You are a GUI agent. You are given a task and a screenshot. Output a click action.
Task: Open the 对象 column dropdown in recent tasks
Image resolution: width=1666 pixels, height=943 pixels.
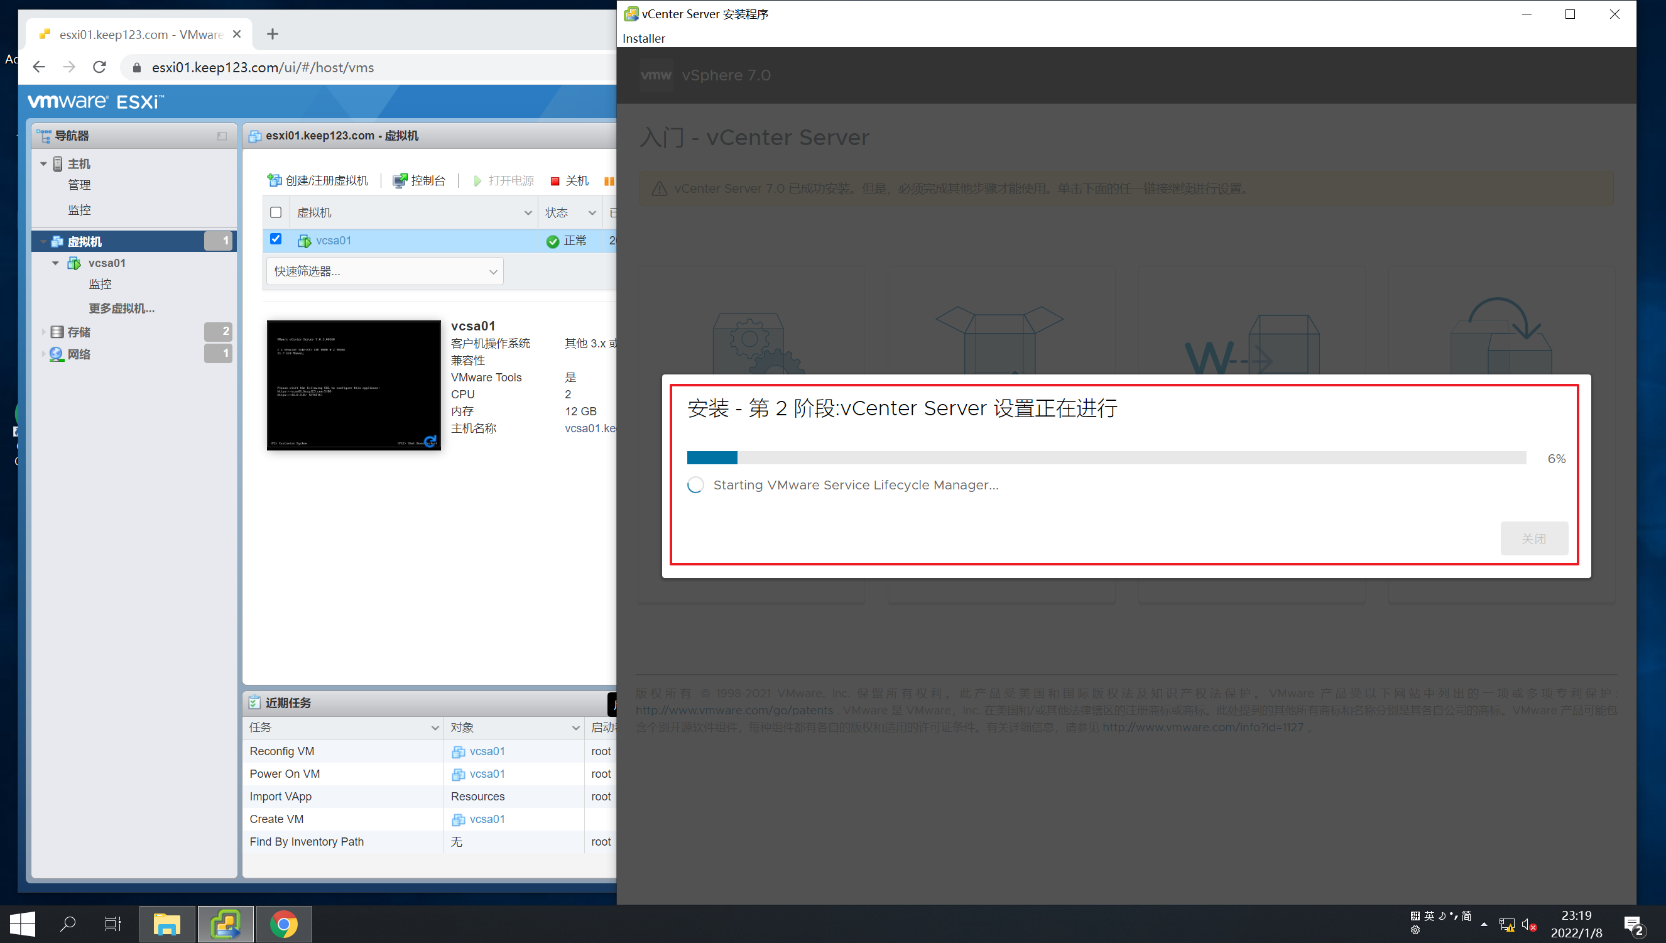tap(575, 728)
